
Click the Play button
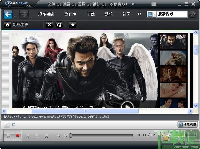pyautogui.click(x=9, y=136)
